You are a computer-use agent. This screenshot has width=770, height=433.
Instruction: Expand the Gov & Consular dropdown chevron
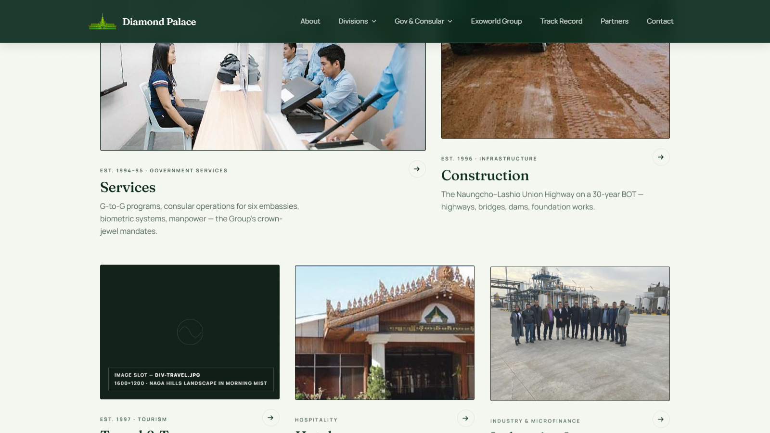point(450,21)
